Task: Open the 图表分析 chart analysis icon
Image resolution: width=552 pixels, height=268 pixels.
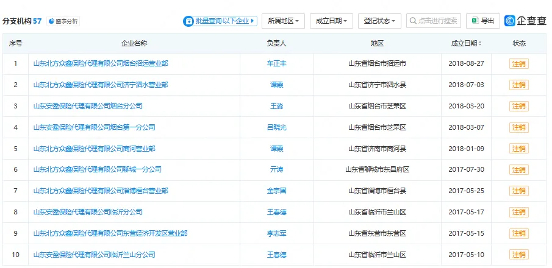Action: pos(52,21)
